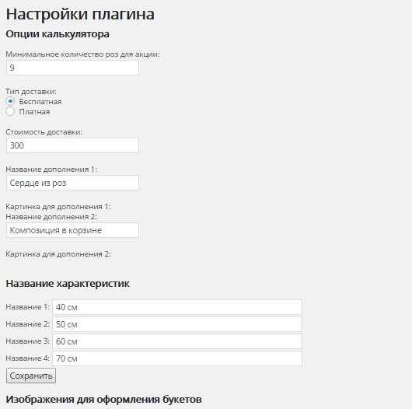Image resolution: width=412 pixels, height=409 pixels.
Task: Click the Название 2 field with 50 см
Action: 177,324
